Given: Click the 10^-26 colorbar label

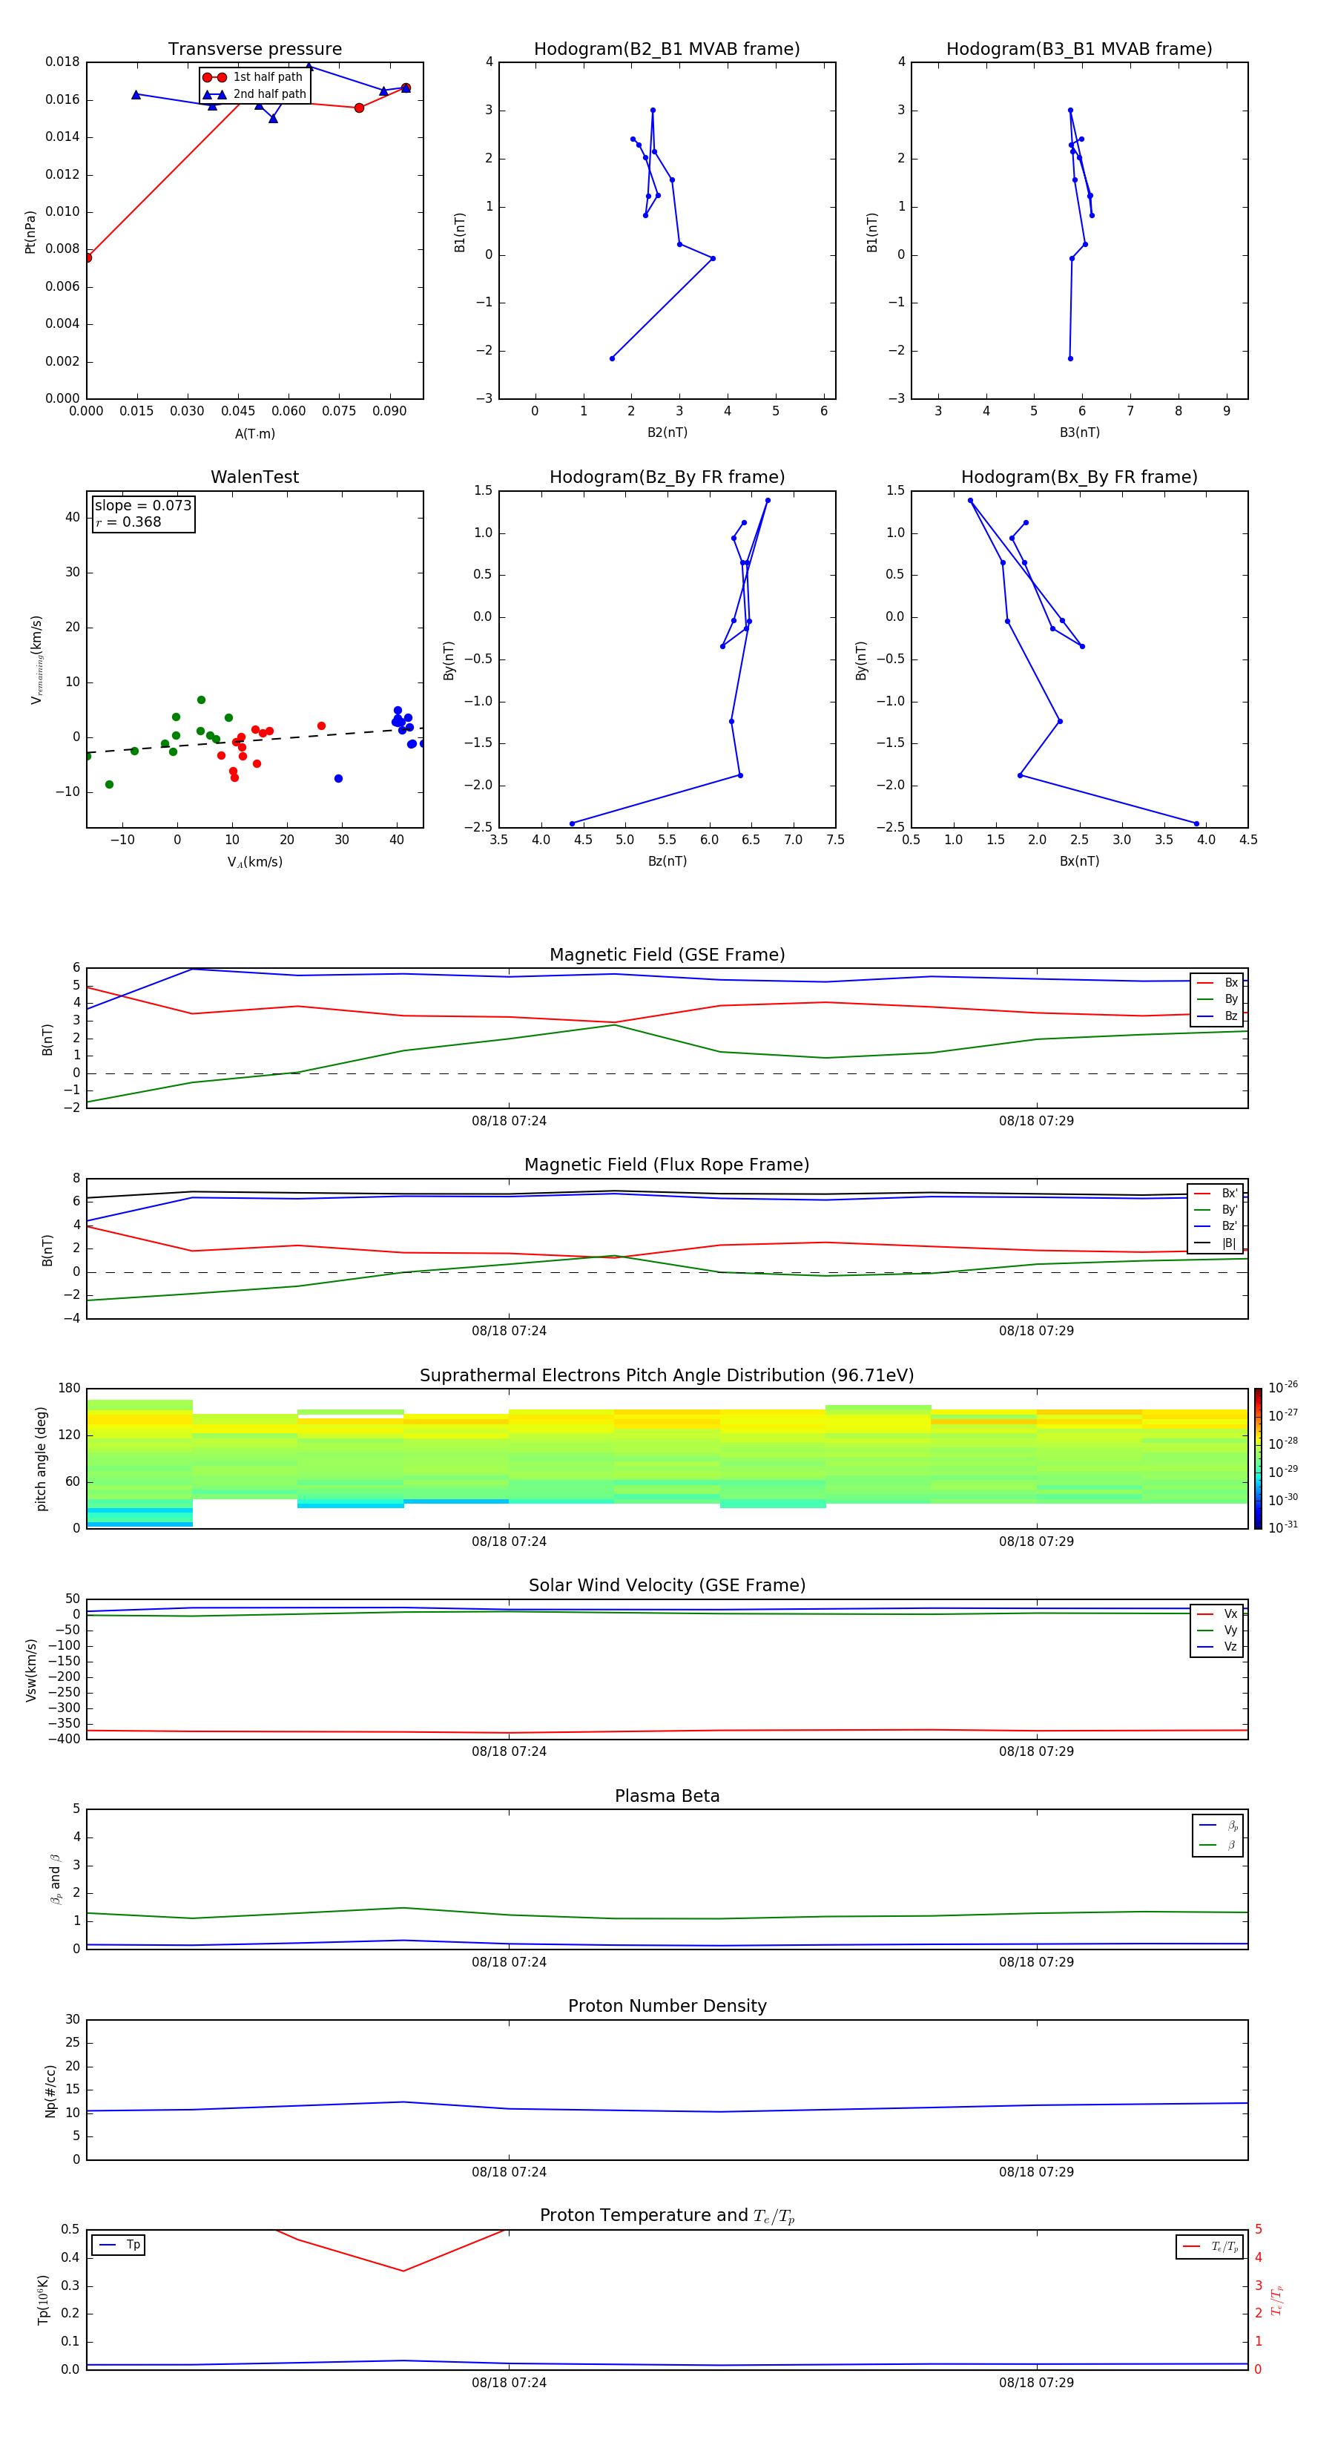Looking at the screenshot, I should point(1283,1387).
